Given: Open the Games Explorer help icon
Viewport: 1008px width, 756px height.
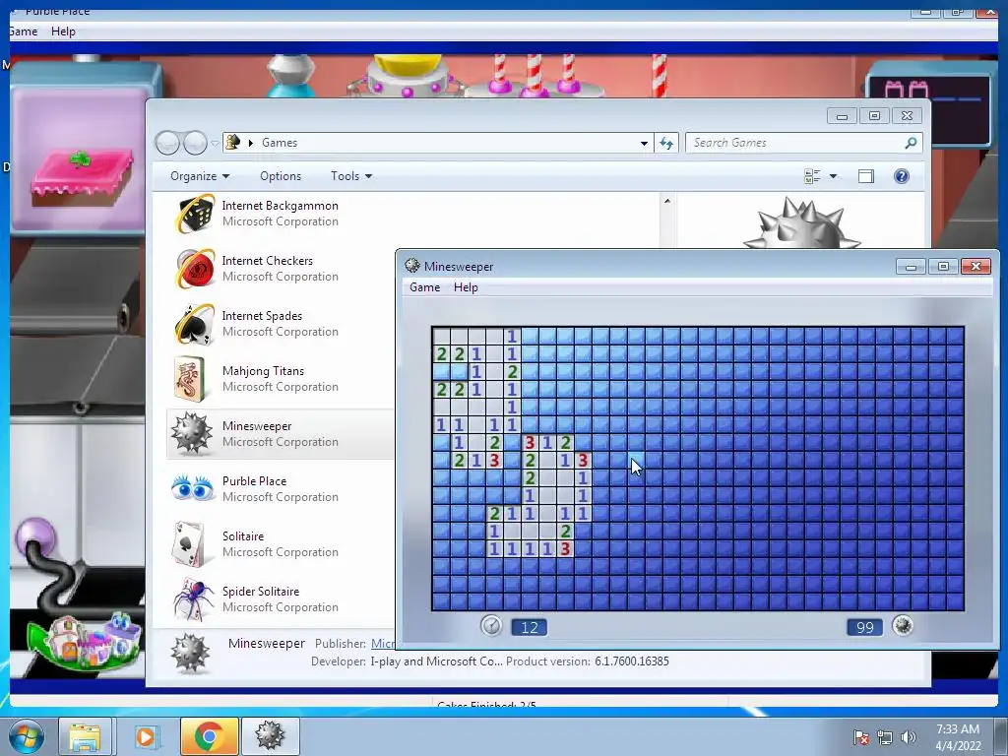Looking at the screenshot, I should 902,176.
